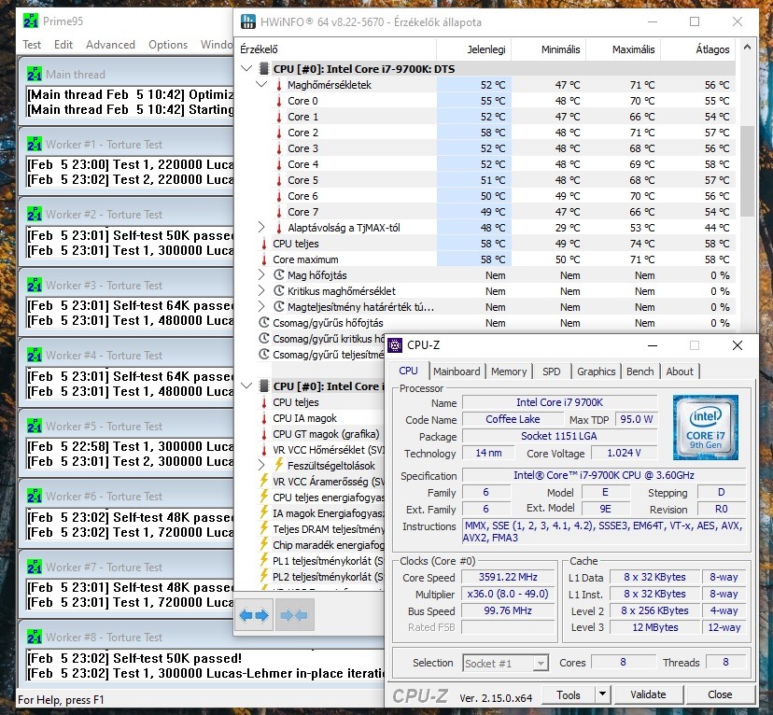773x715 pixels.
Task: Collapse the CPU [#0] DTS sensor group
Action: pos(246,68)
